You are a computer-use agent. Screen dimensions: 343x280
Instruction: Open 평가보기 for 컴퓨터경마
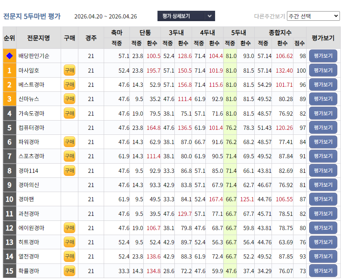(323, 128)
